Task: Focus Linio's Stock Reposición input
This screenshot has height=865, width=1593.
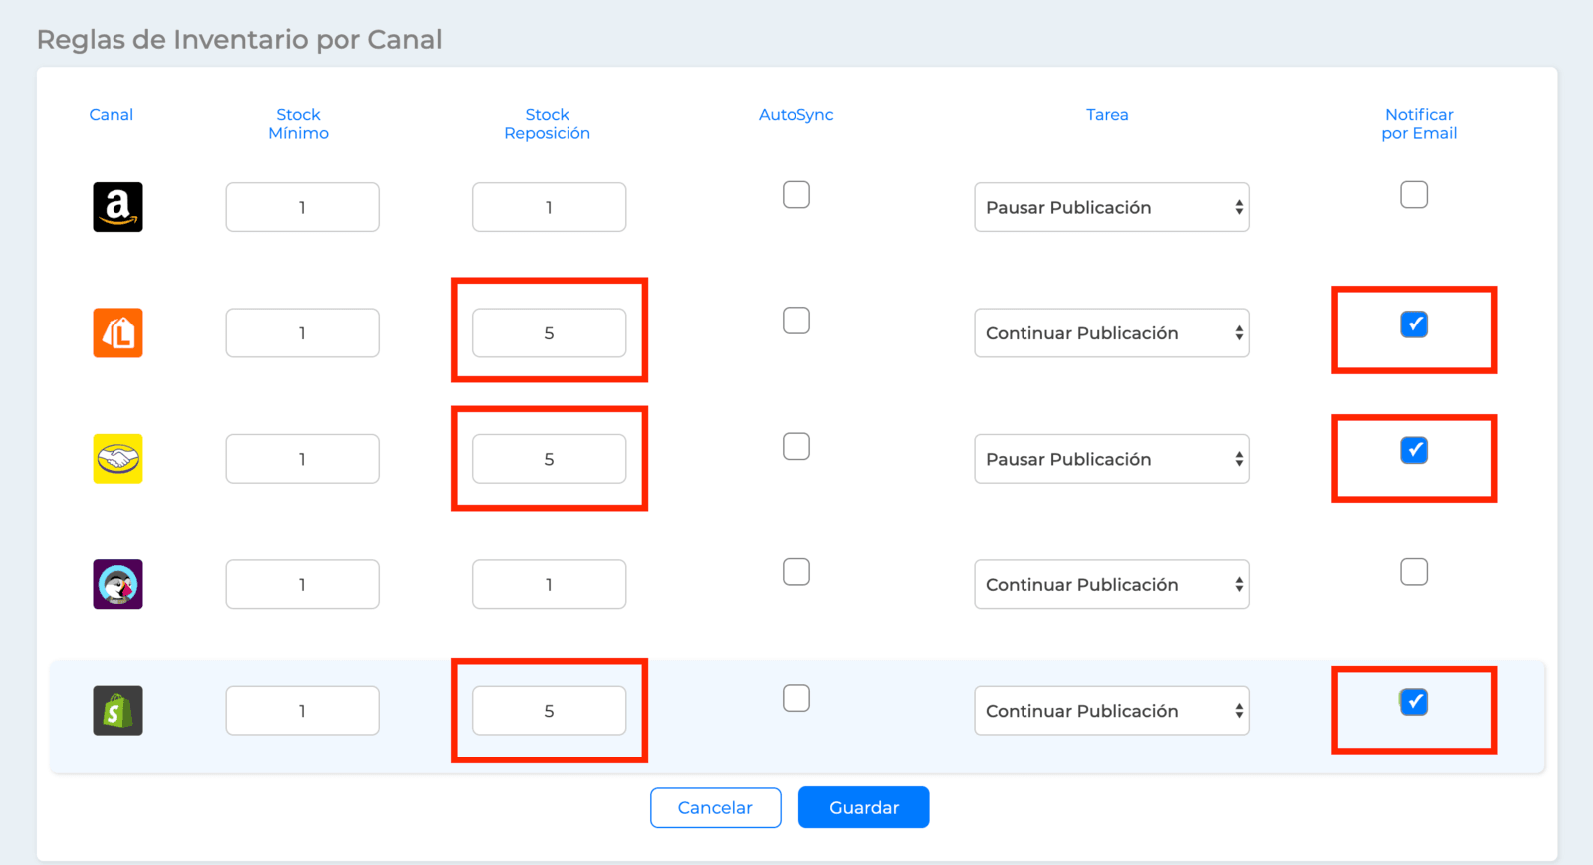Action: click(549, 332)
